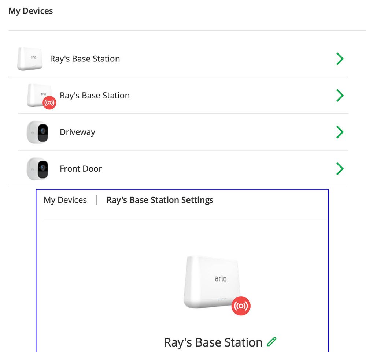Expand the second Ray's Base Station row arrow
Viewport: 366px width, 352px height.
340,96
